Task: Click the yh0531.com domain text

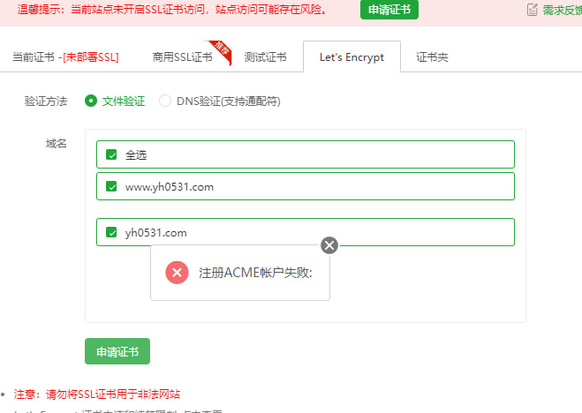Action: [156, 233]
